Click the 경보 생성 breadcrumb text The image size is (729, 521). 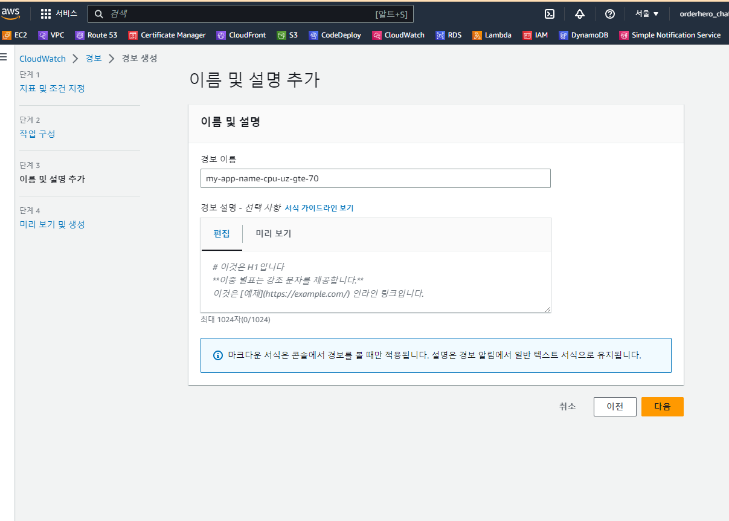tap(140, 59)
